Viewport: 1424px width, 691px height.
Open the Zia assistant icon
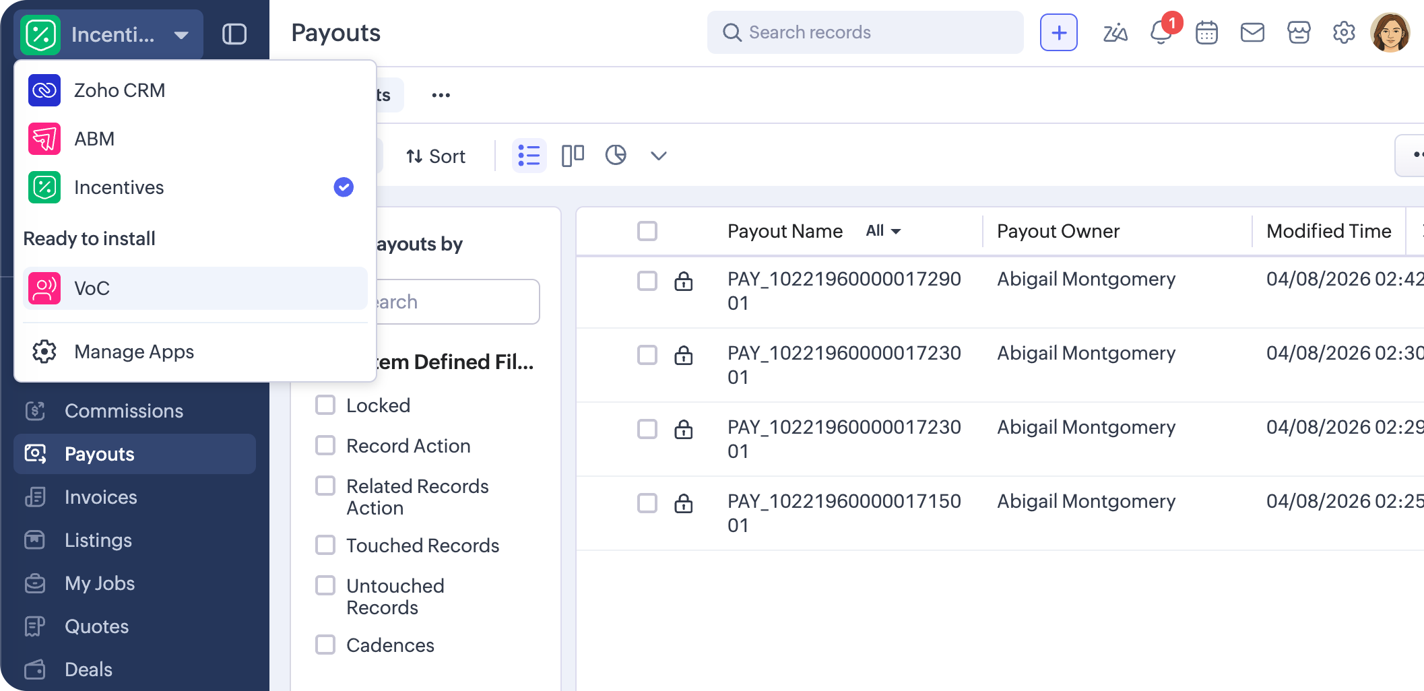pos(1115,32)
